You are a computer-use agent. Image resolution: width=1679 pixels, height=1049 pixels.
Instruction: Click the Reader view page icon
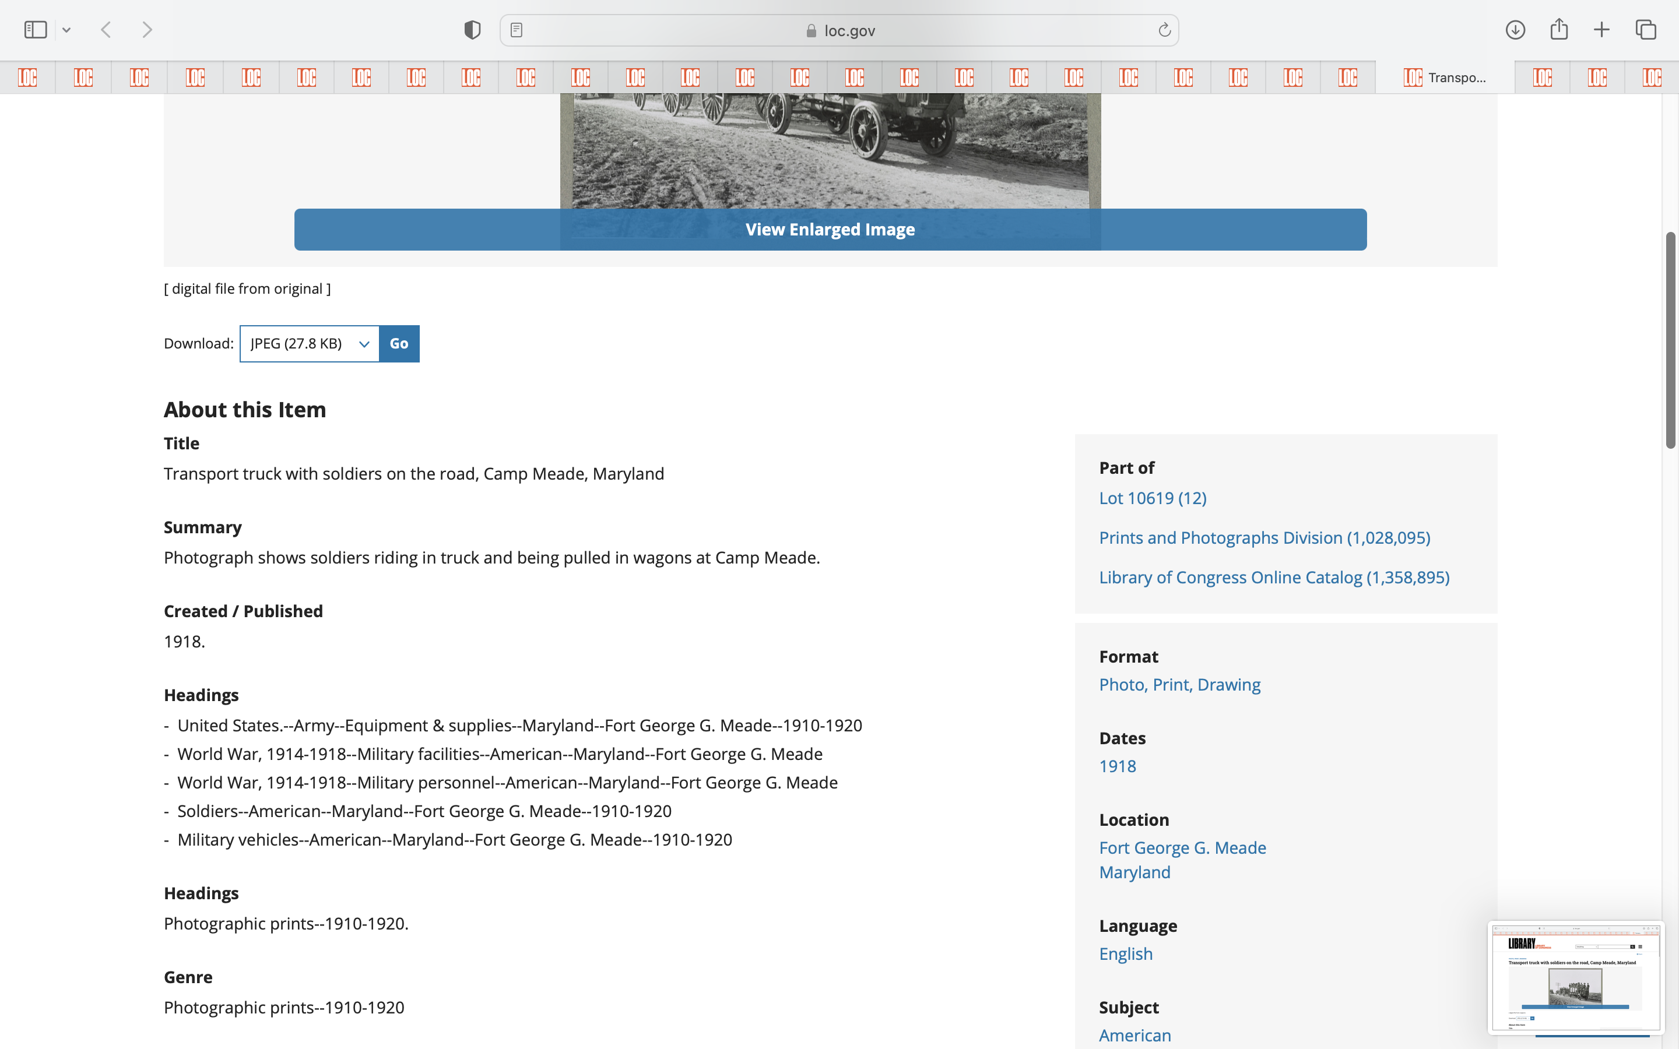[x=516, y=30]
